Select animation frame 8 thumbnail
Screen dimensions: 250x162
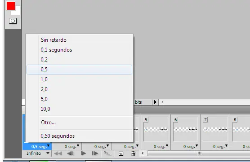(x=241, y=129)
